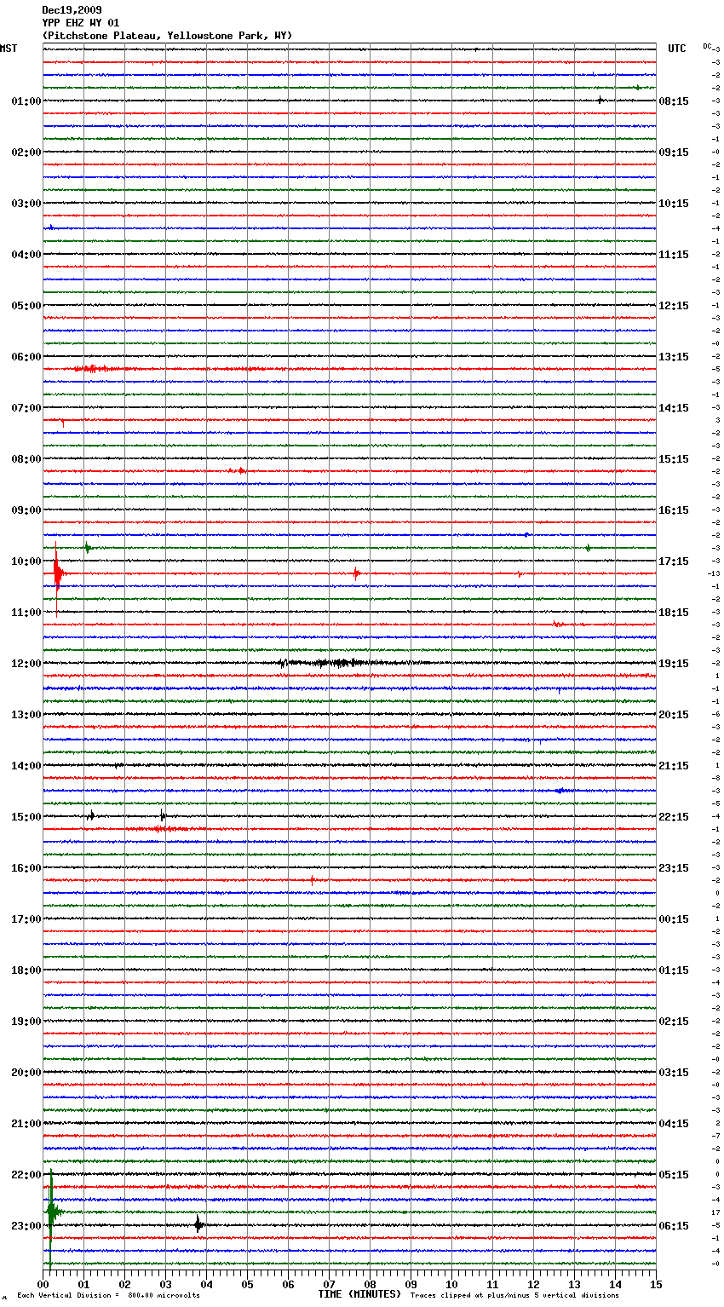The height and width of the screenshot is (1307, 724).
Task: Select the 13:00 MST time label
Action: 26,715
